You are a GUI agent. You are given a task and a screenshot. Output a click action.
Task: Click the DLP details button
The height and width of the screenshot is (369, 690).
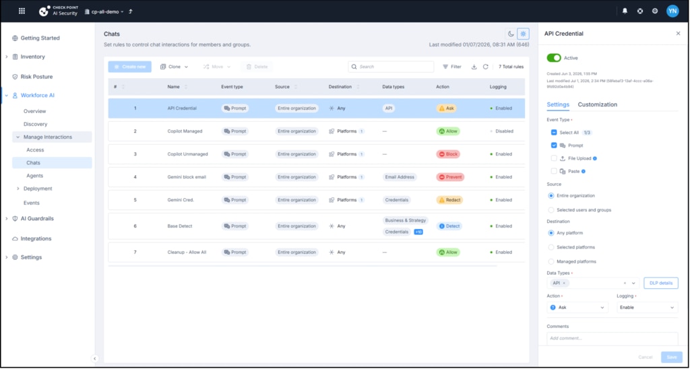coord(661,283)
